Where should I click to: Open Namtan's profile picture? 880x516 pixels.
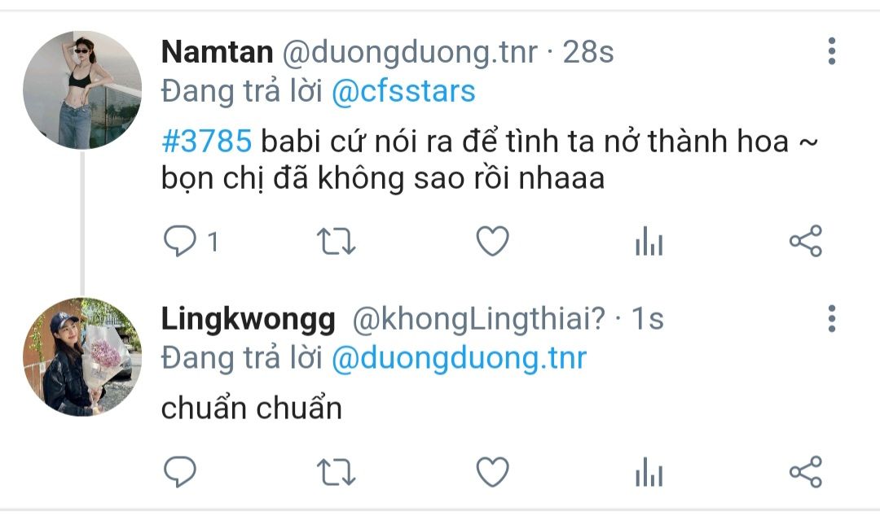click(82, 90)
